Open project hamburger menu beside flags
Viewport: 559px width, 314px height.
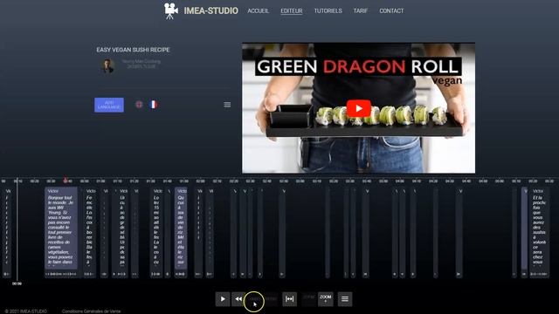[x=227, y=105]
